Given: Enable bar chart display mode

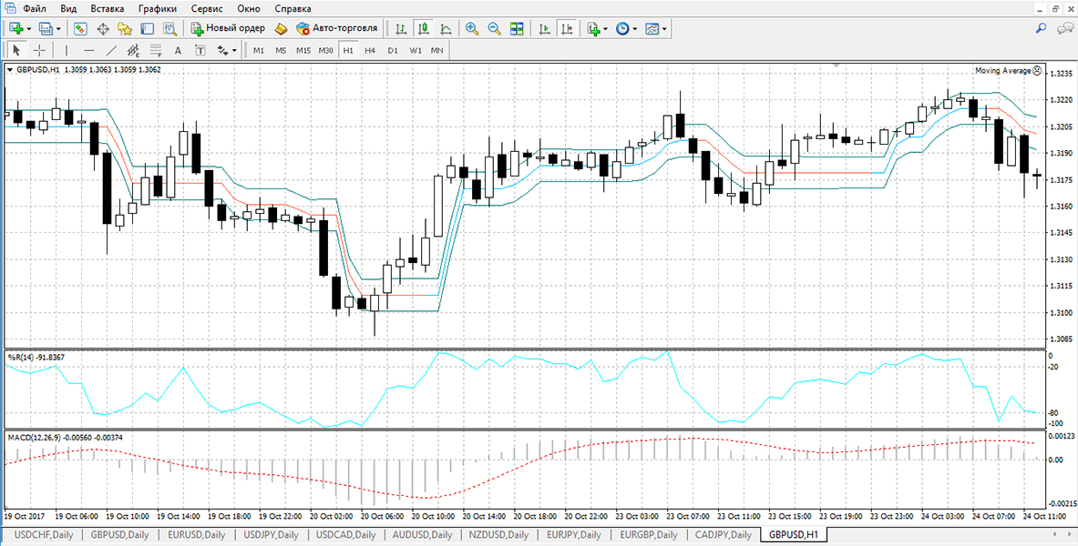Looking at the screenshot, I should point(401,28).
